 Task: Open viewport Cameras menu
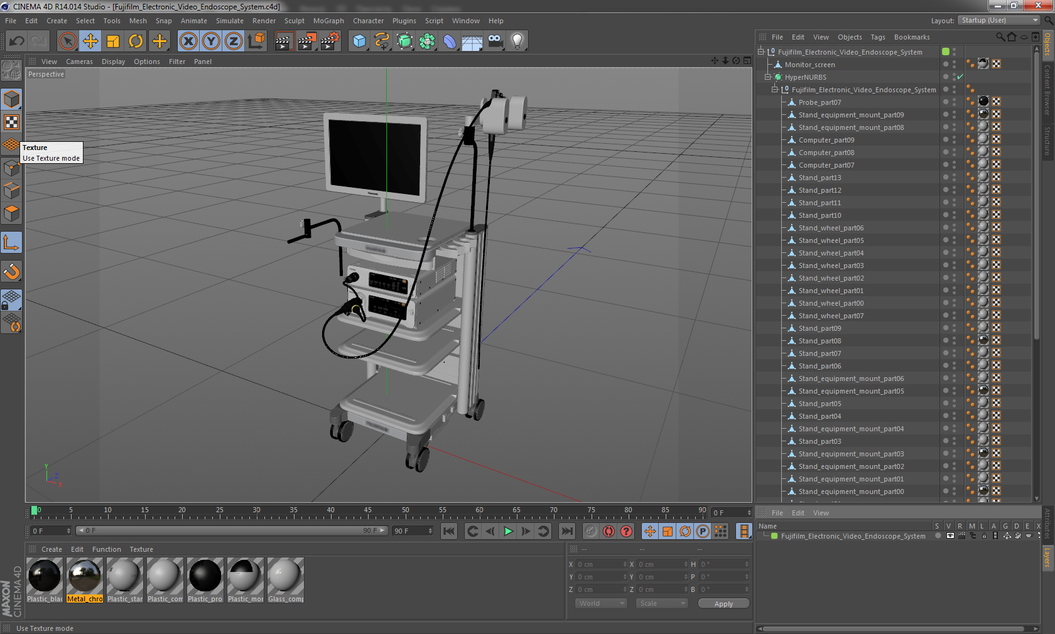pos(79,62)
